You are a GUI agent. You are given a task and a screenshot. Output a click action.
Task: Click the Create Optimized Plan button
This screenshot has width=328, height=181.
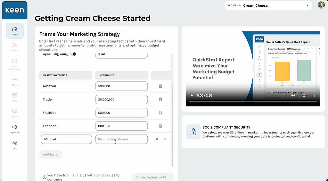click(153, 177)
